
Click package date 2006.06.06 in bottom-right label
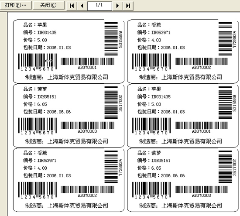click(173, 175)
